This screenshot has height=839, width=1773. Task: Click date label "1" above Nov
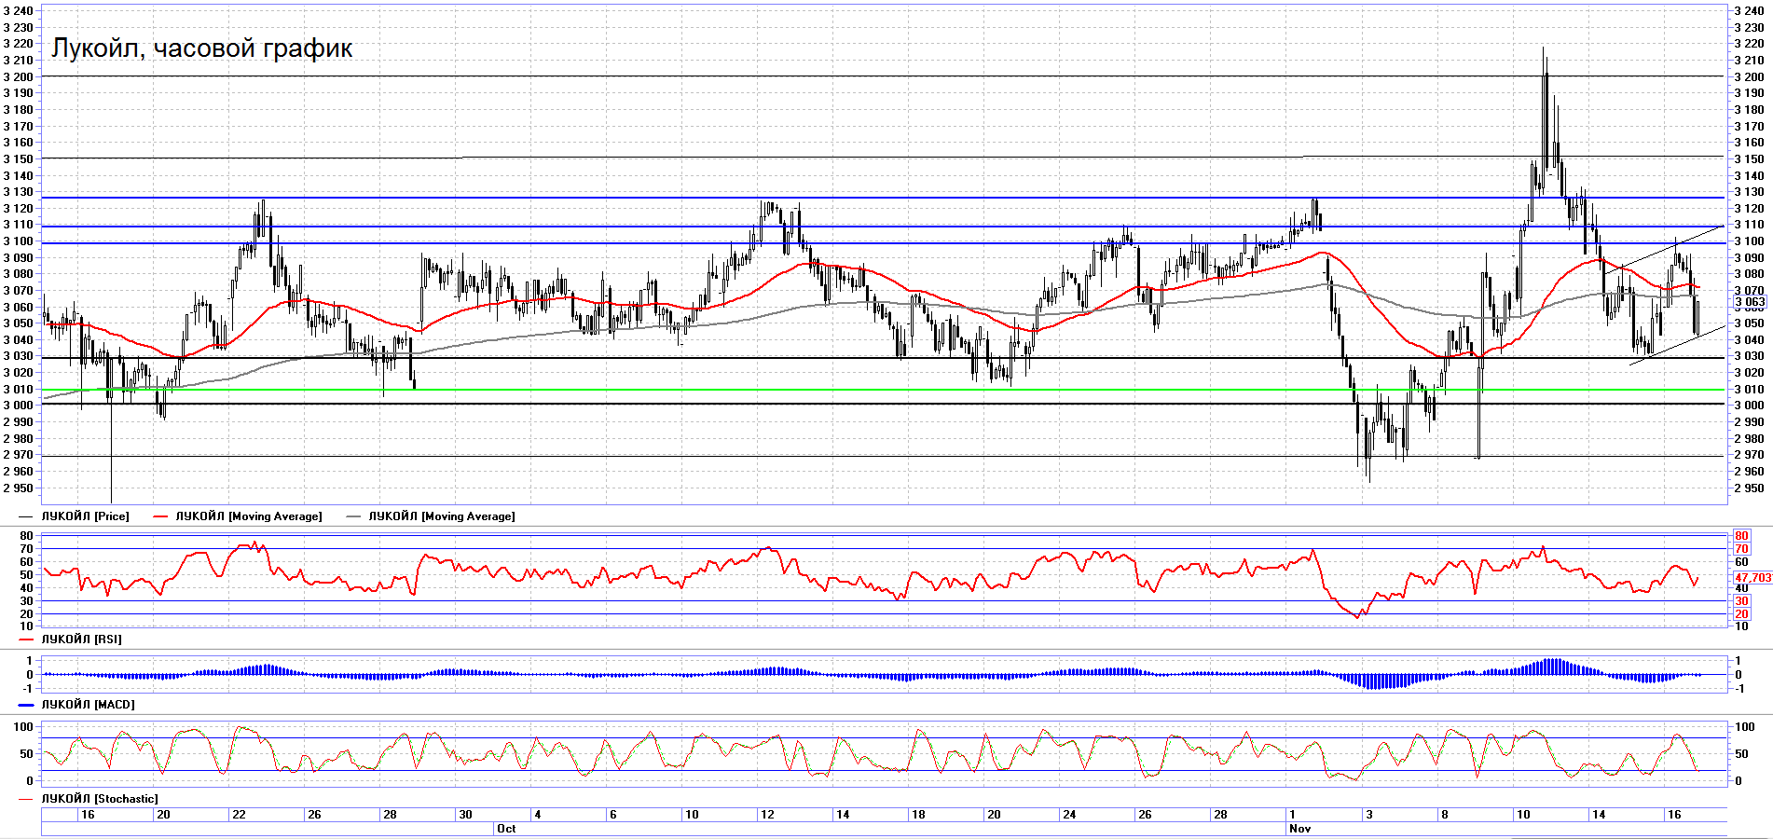pyautogui.click(x=1293, y=815)
